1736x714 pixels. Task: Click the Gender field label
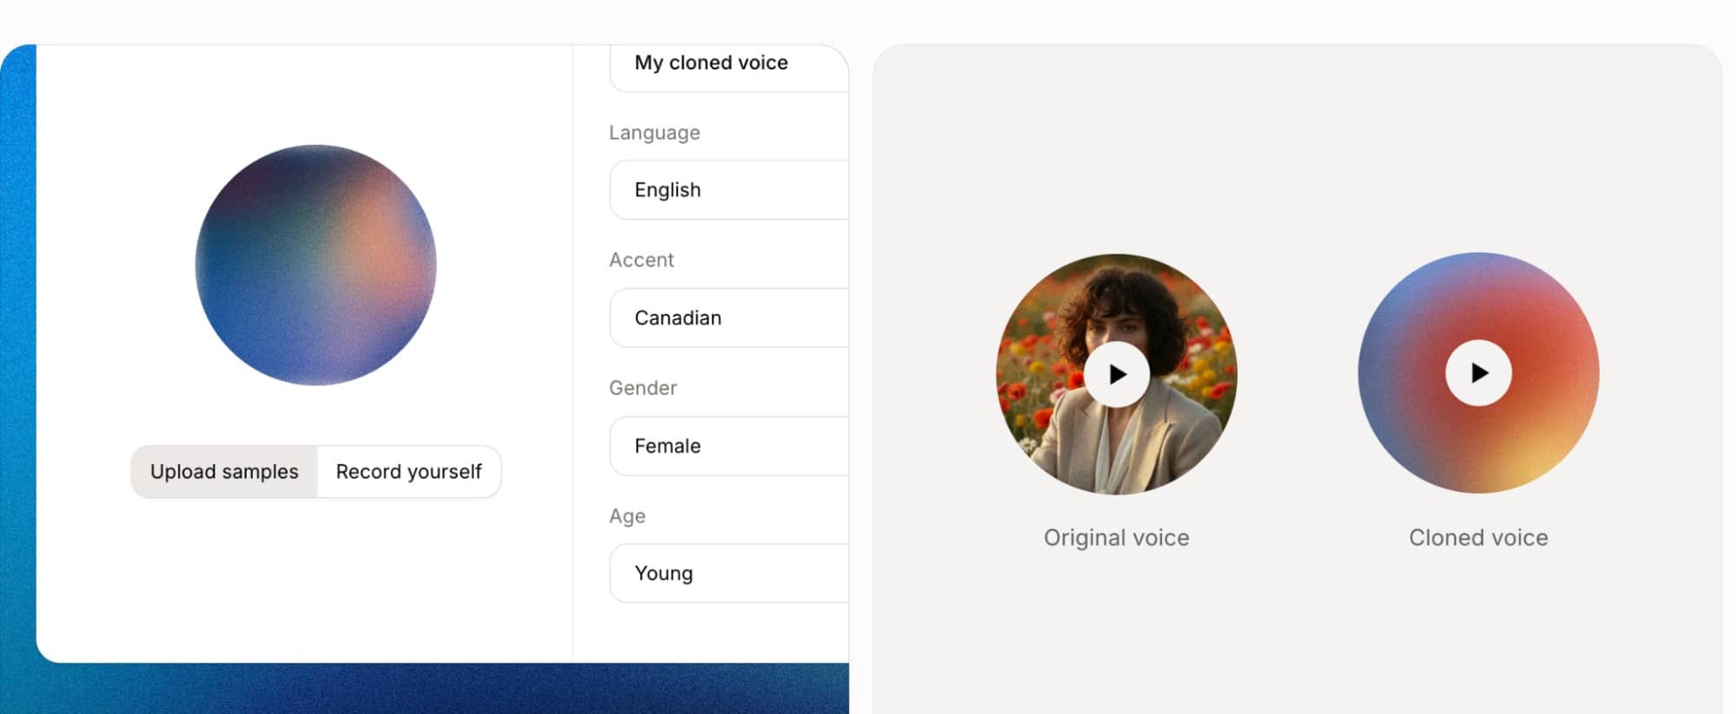(643, 388)
